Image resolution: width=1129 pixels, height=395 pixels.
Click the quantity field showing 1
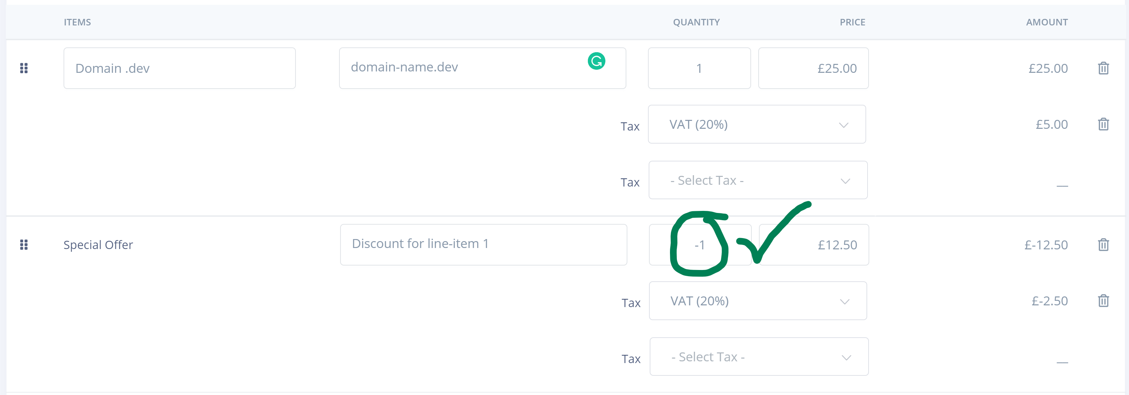[699, 68]
